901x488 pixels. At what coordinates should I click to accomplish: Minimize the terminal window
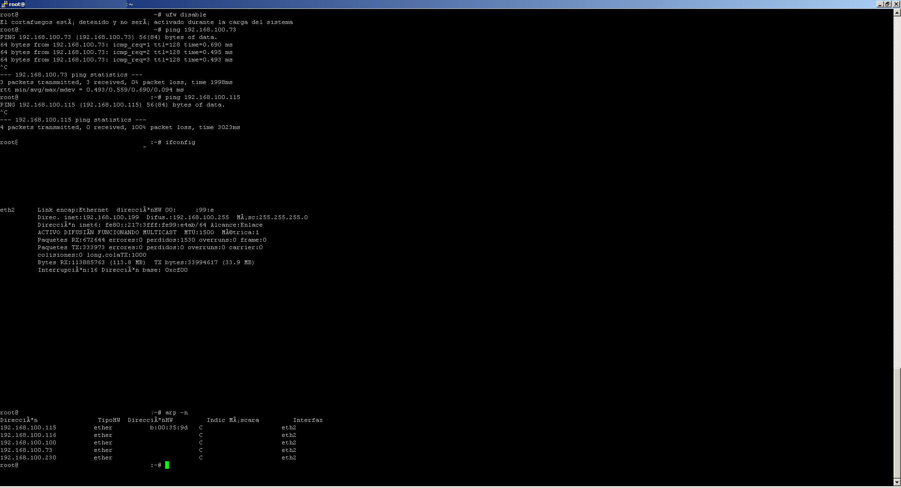(x=880, y=4)
